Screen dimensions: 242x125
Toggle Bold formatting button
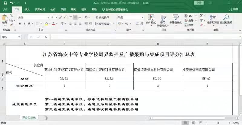click(21, 24)
